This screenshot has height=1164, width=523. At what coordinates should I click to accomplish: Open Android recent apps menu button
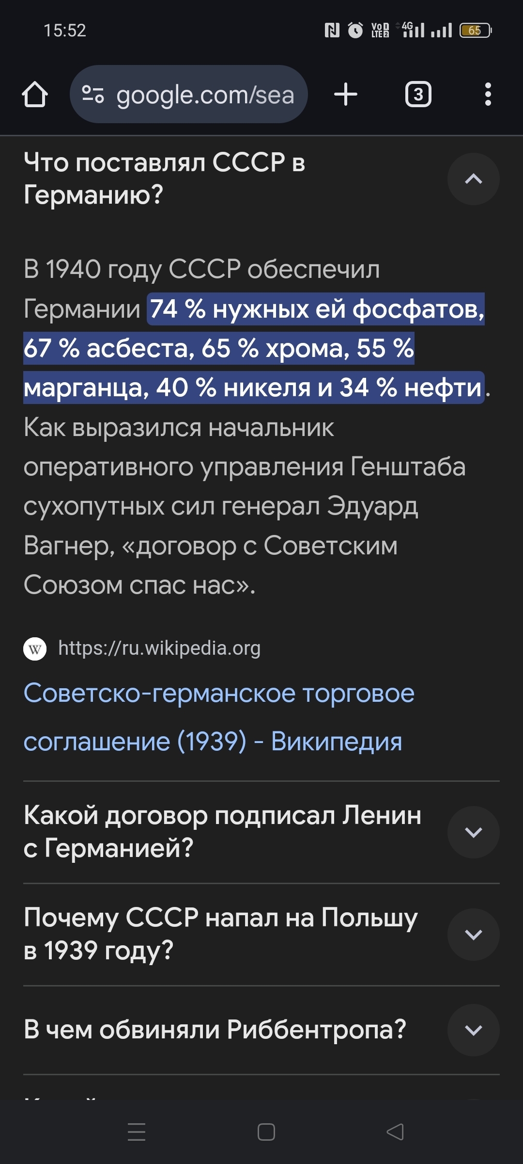[137, 1132]
